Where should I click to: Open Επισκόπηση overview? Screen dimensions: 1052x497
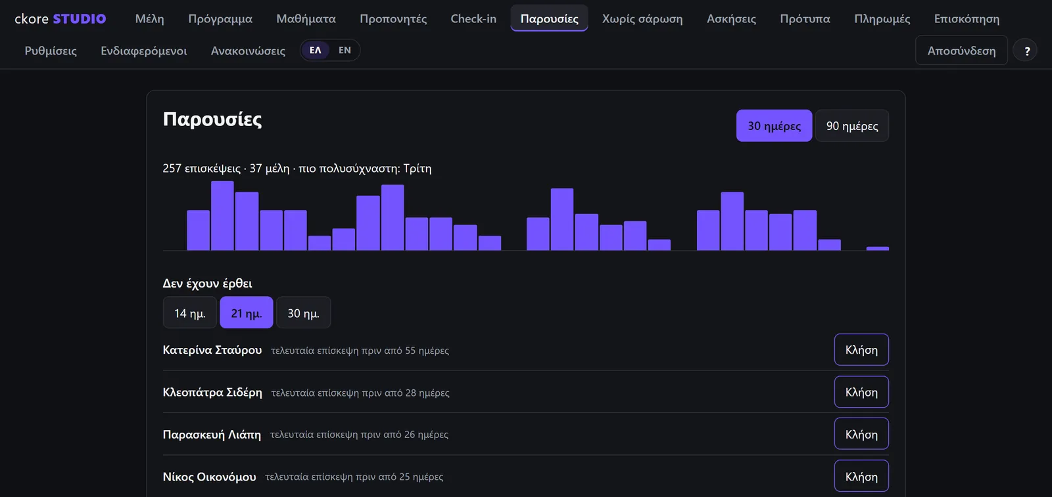pos(967,18)
